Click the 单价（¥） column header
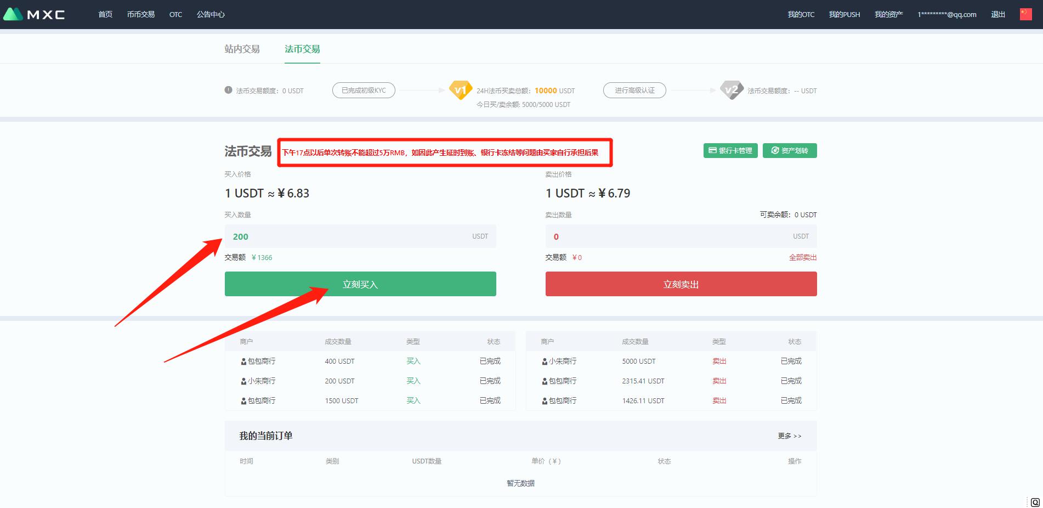This screenshot has height=508, width=1043. pyautogui.click(x=546, y=461)
